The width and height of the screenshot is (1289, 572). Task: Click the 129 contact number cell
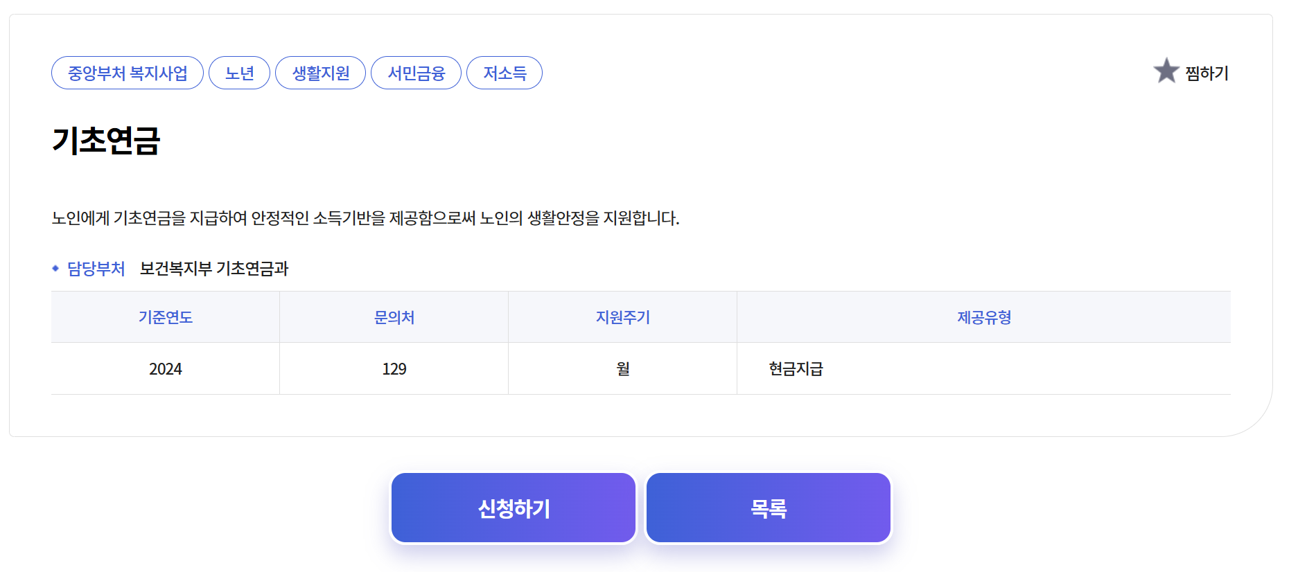394,368
